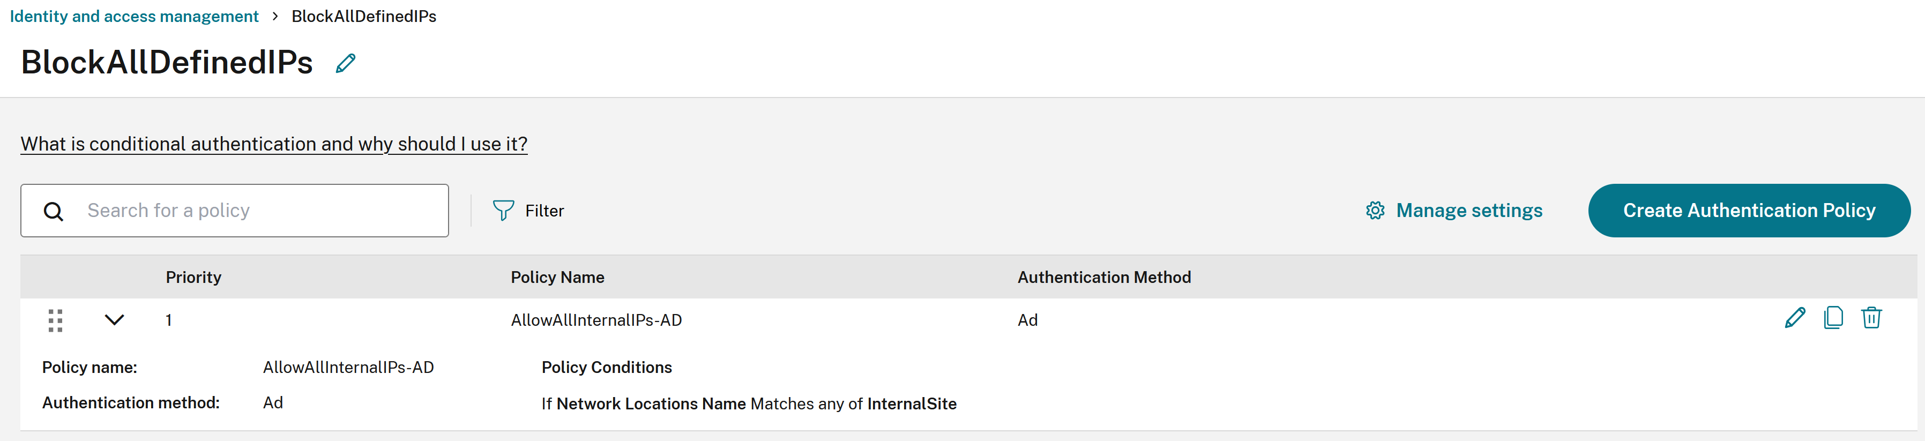Duplicate the AllowAllInternalIPs-AD policy with copy icon
Image resolution: width=1925 pixels, height=441 pixels.
point(1833,318)
